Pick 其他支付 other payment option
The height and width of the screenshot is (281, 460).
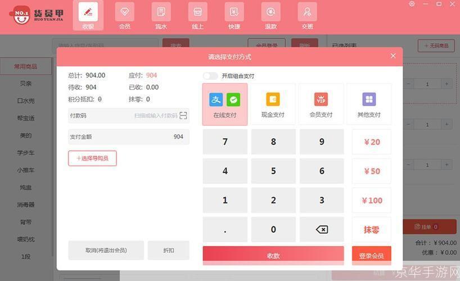tap(369, 104)
